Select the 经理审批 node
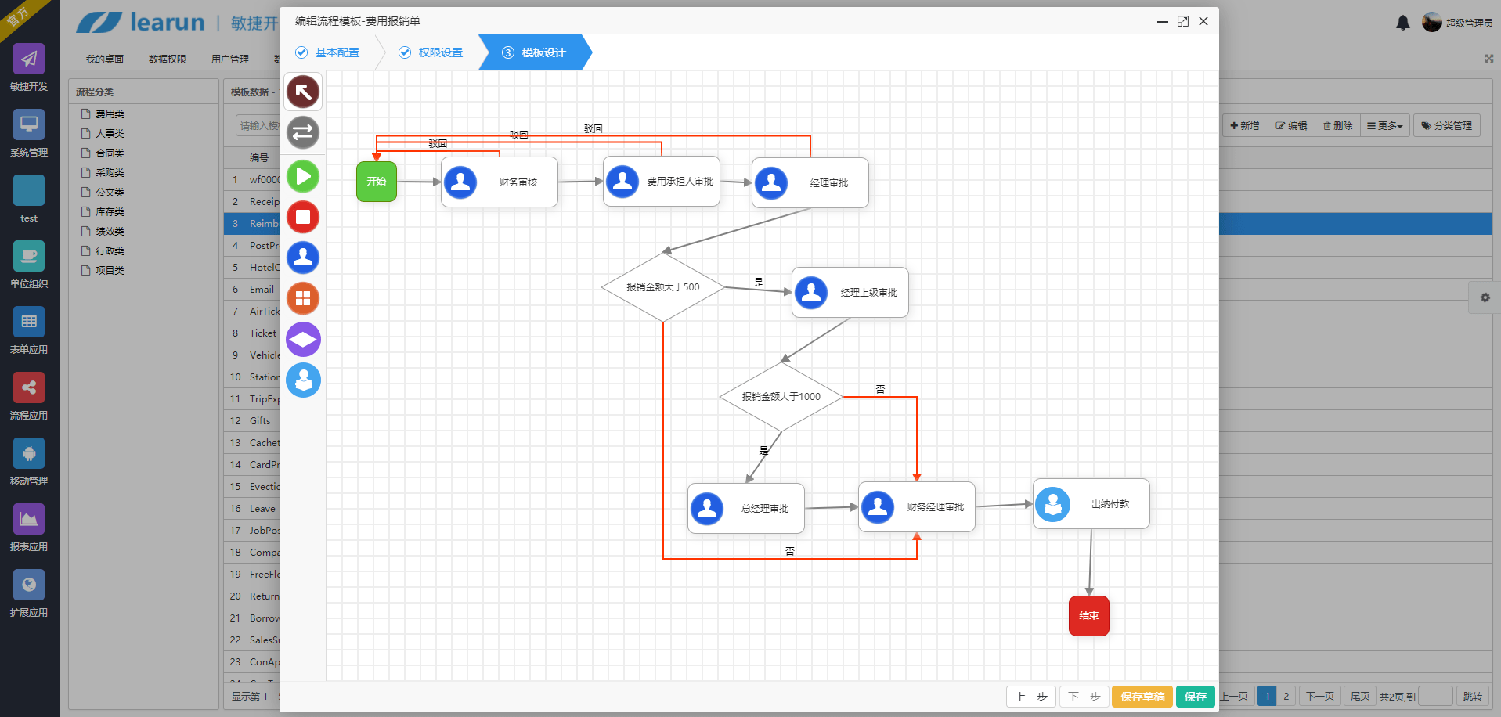1501x717 pixels. 810,182
